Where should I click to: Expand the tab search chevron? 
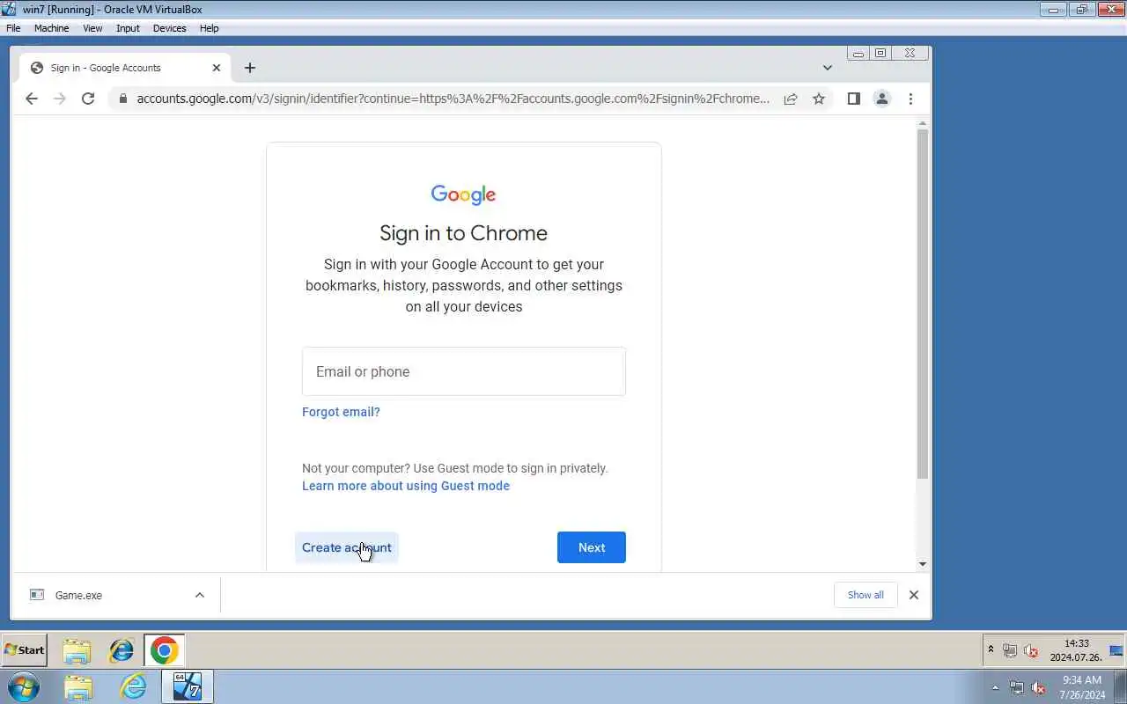click(828, 68)
